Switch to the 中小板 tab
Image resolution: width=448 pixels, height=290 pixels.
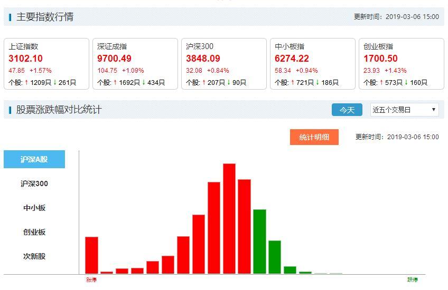(x=34, y=208)
